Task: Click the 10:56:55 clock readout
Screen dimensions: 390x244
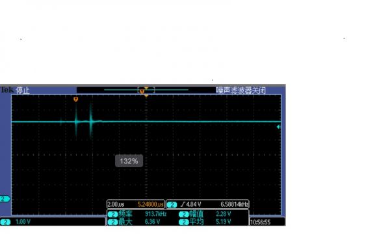Action: click(260, 222)
